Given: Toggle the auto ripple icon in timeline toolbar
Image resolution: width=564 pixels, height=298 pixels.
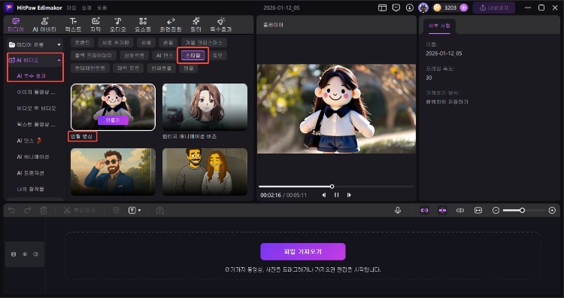Looking at the screenshot, I should (x=460, y=210).
